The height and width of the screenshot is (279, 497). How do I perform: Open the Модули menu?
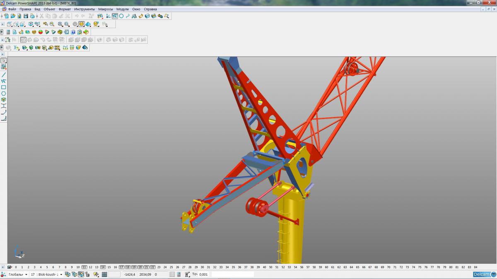pos(123,9)
